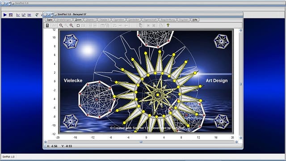Click the Art Design label in the plot
Screen dimensions: 286x161
pyautogui.click(x=217, y=80)
